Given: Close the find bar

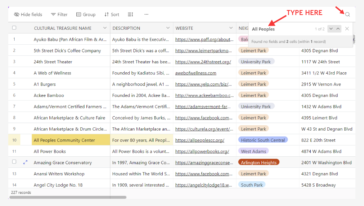Looking at the screenshot, I should (347, 29).
